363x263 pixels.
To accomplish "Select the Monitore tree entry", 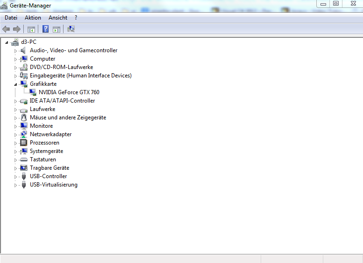I will click(41, 126).
